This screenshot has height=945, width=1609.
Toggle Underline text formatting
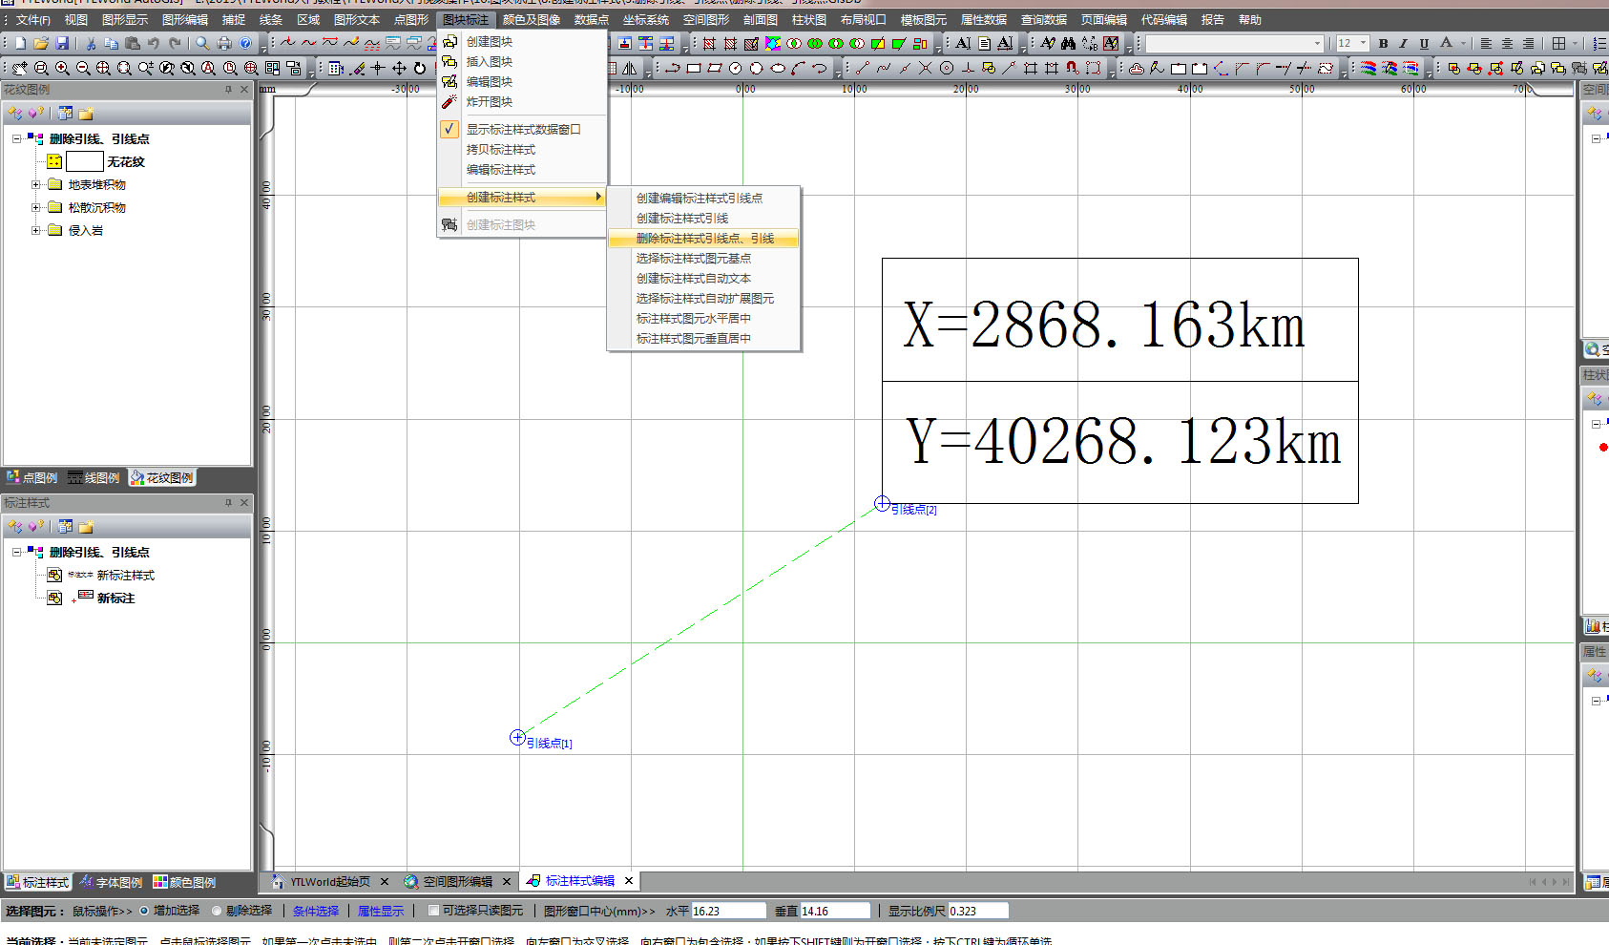point(1424,43)
